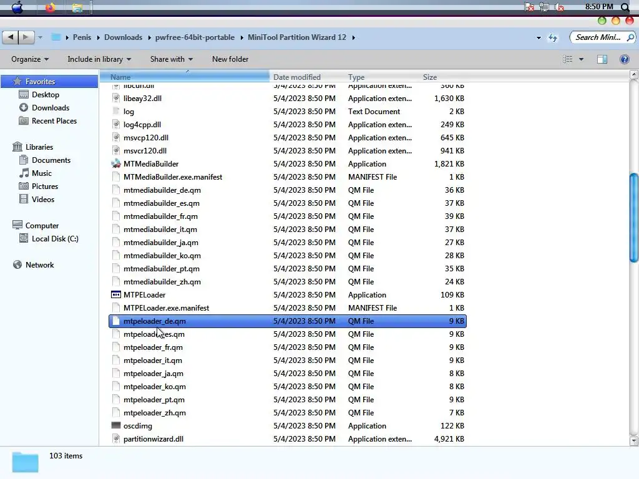Open the Pictures library
Image resolution: width=639 pixels, height=479 pixels.
(x=45, y=186)
